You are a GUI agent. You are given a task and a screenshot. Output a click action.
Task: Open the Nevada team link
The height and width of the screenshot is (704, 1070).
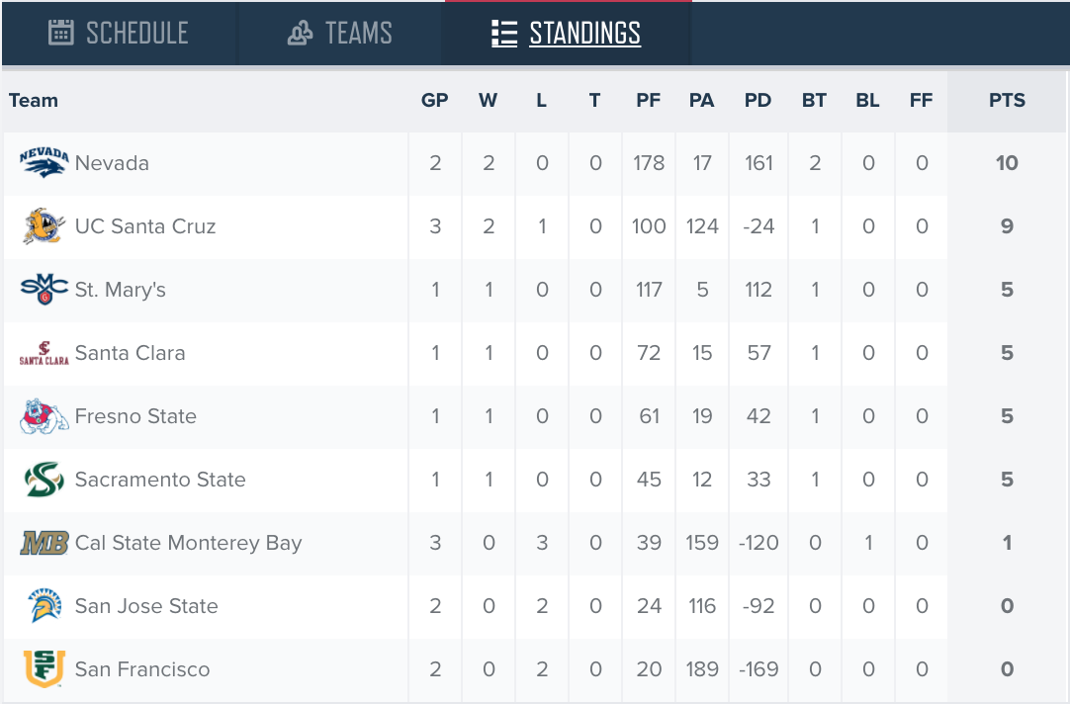coord(112,163)
